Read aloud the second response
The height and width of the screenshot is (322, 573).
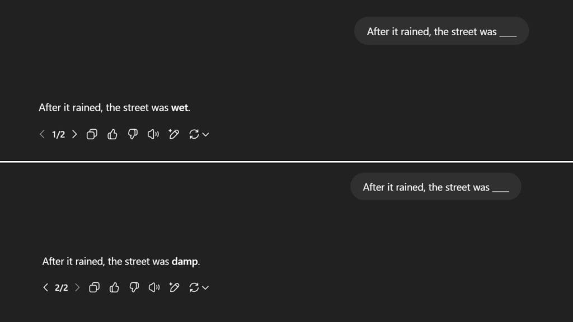(154, 287)
